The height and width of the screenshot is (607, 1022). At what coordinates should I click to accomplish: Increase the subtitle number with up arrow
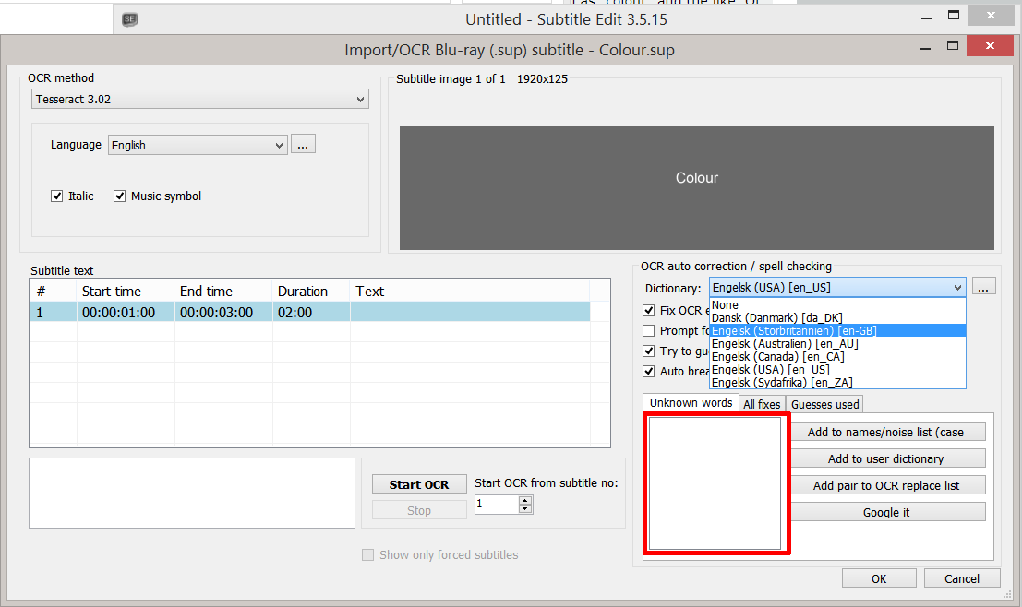(525, 500)
